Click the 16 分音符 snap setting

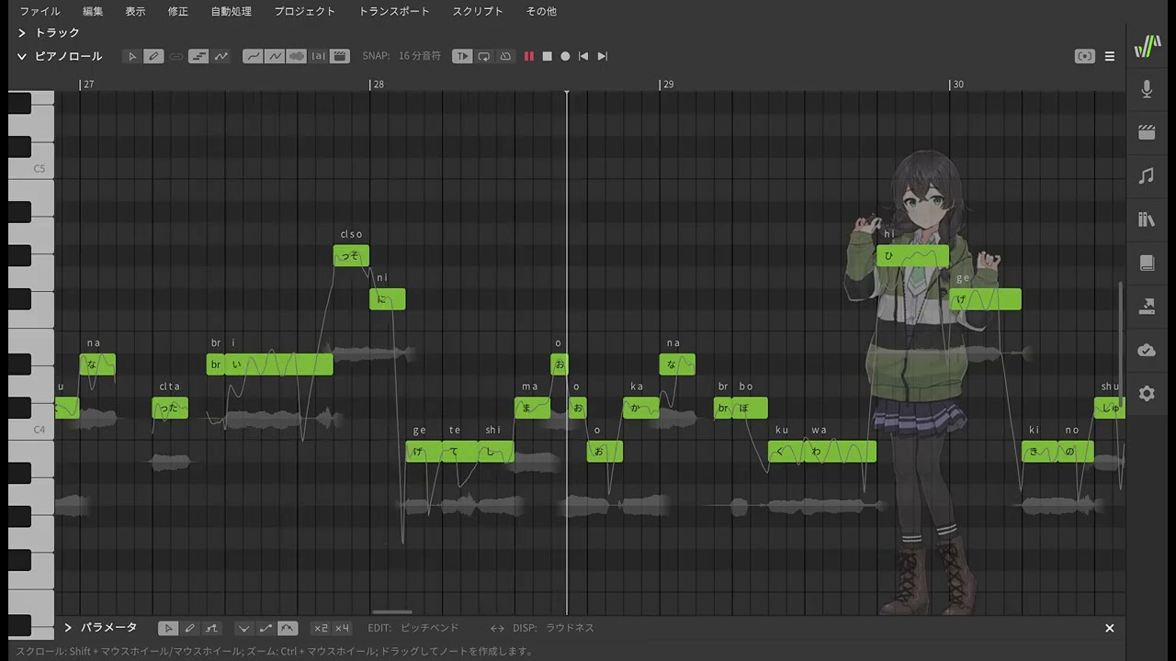419,56
